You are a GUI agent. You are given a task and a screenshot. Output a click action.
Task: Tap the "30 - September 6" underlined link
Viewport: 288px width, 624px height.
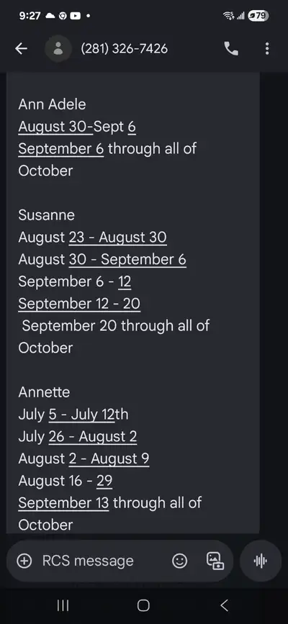click(127, 260)
